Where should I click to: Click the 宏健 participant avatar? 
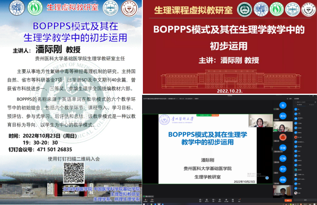point(283,148)
